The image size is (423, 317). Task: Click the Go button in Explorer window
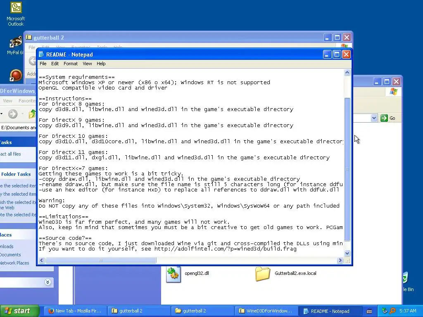click(x=388, y=118)
